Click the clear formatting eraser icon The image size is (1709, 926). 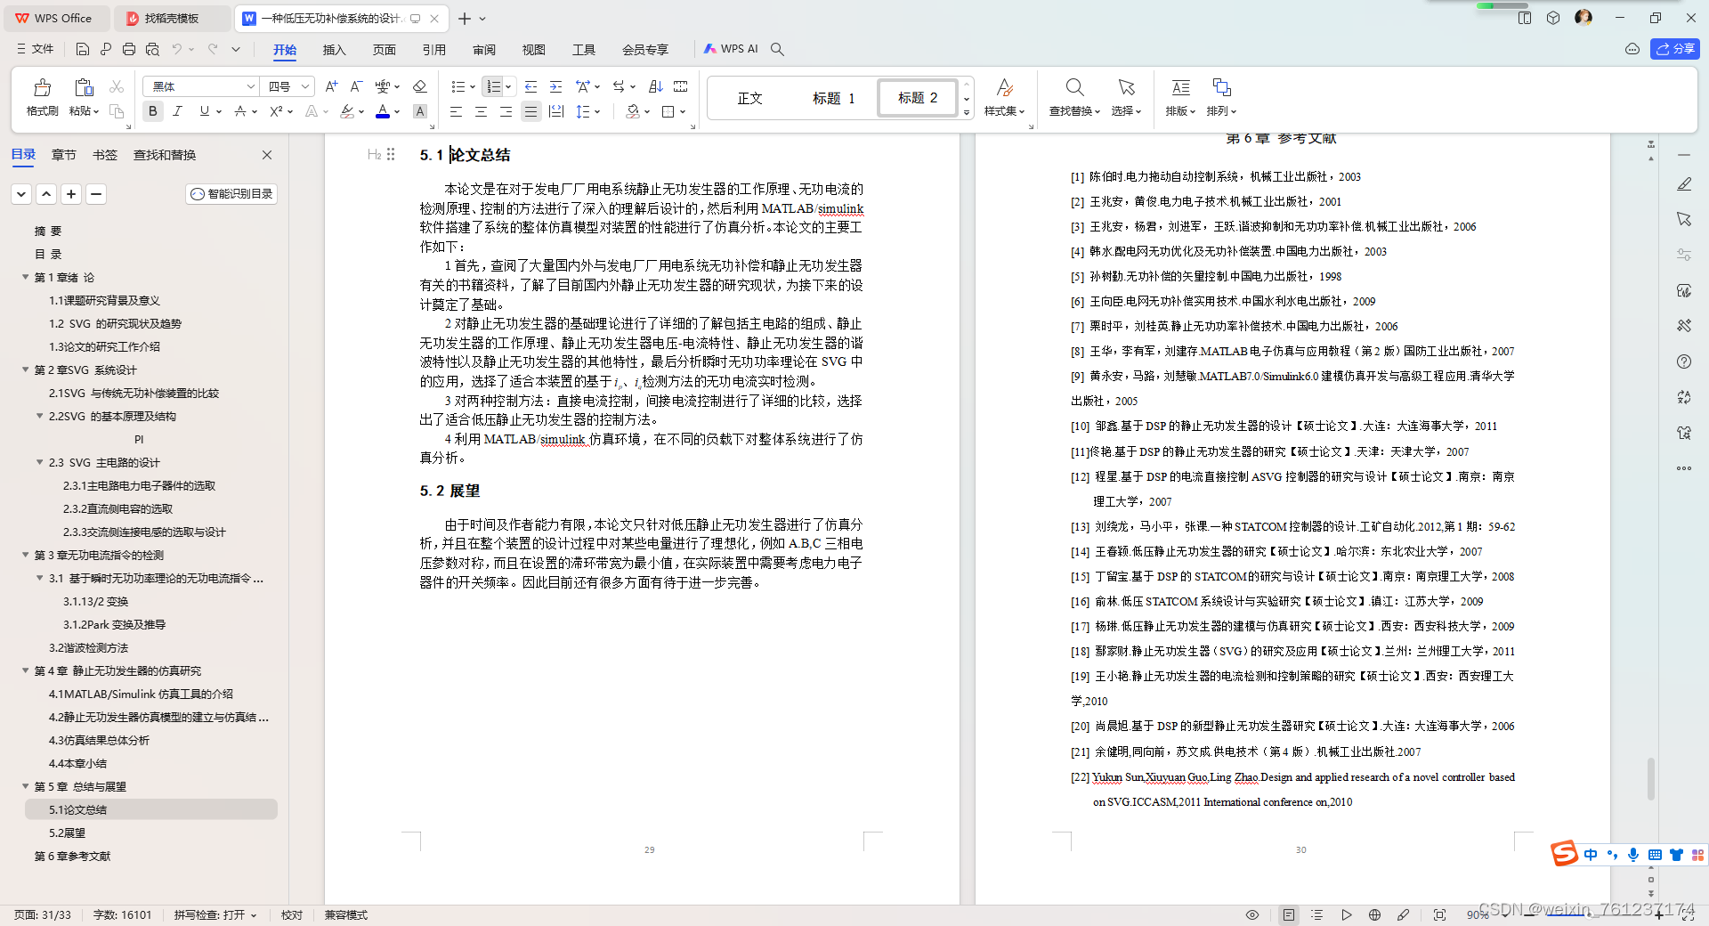click(420, 86)
